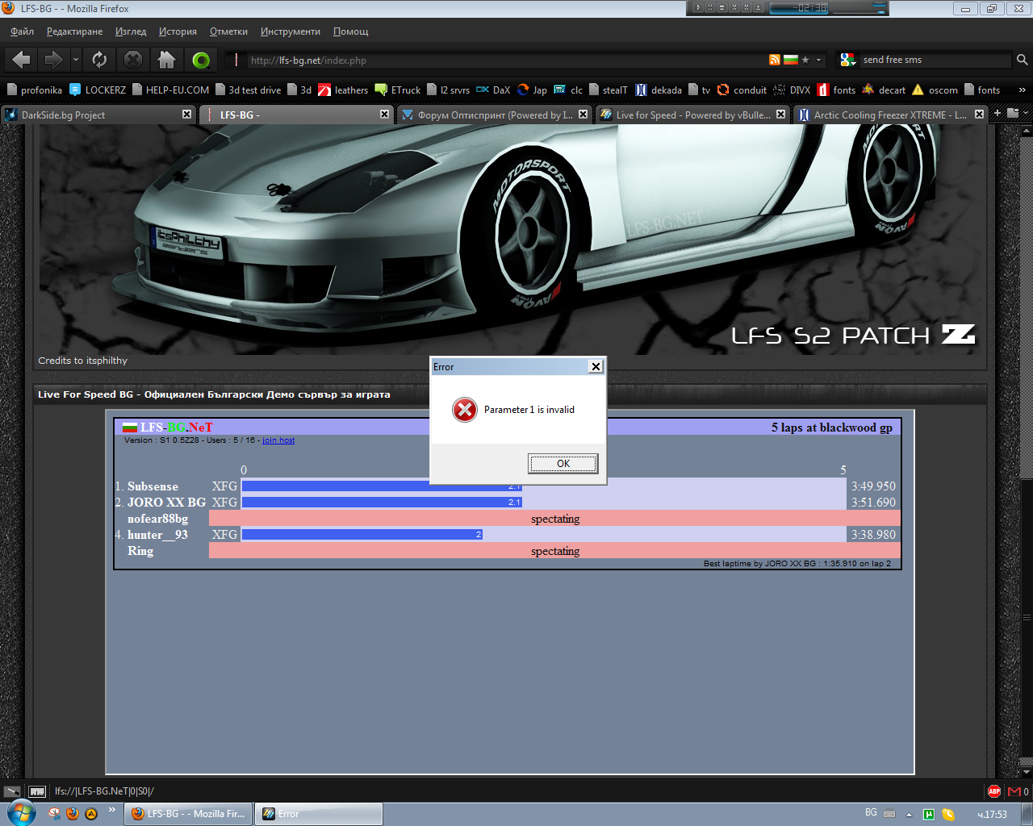Image resolution: width=1033 pixels, height=826 pixels.
Task: Click the Bulgarian flag icon in address bar
Action: coord(791,60)
